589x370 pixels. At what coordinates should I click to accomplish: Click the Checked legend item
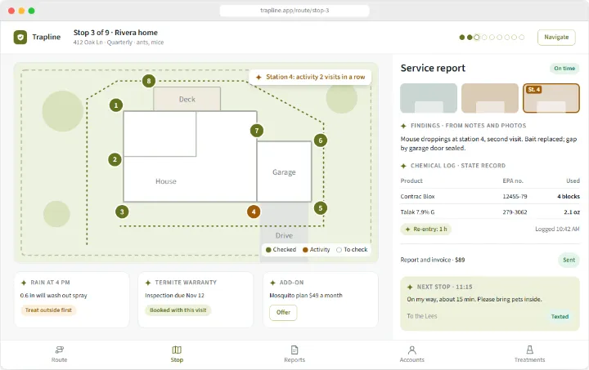(x=281, y=250)
